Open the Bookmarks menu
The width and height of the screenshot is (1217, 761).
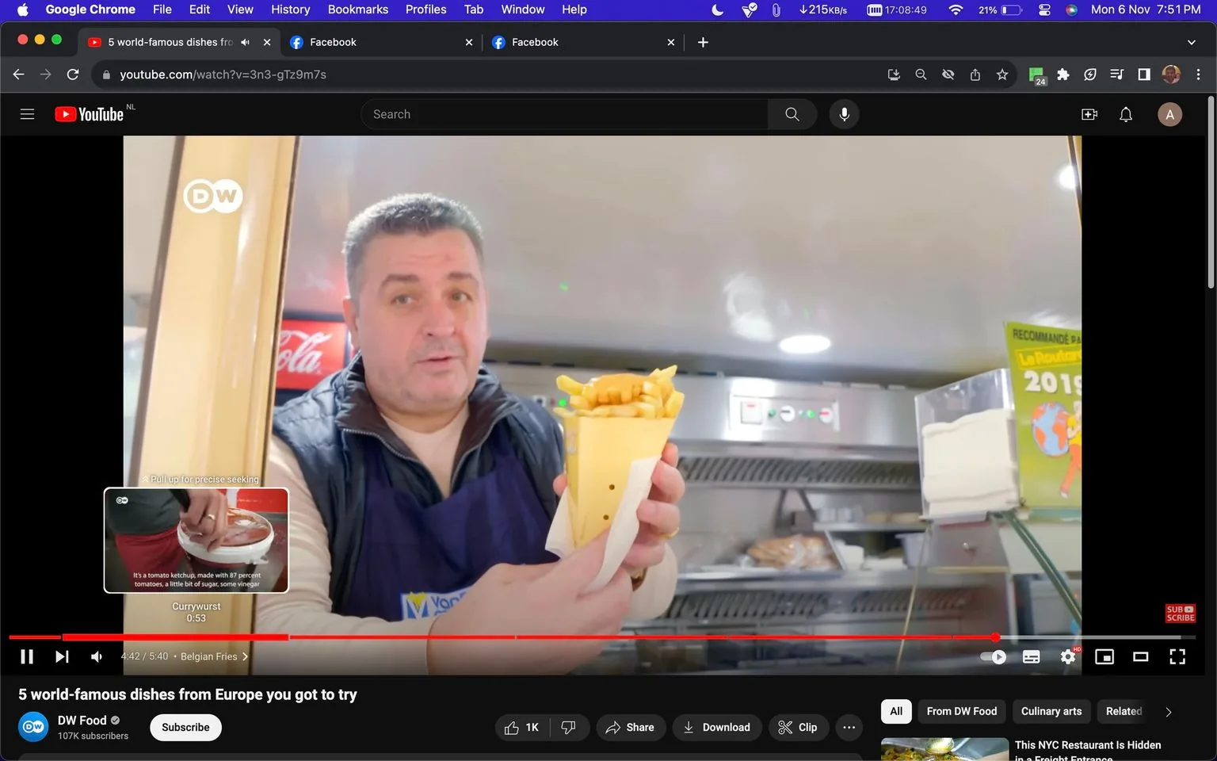(x=357, y=10)
